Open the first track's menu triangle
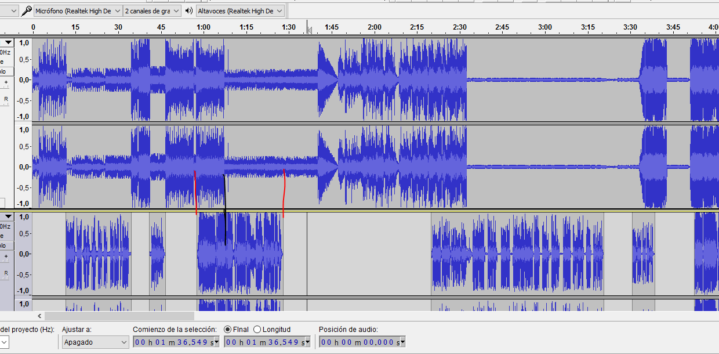The width and height of the screenshot is (719, 354). (x=8, y=42)
